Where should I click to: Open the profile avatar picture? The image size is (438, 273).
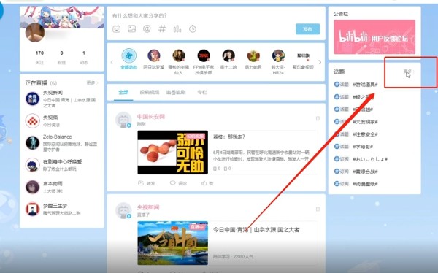coord(35,32)
